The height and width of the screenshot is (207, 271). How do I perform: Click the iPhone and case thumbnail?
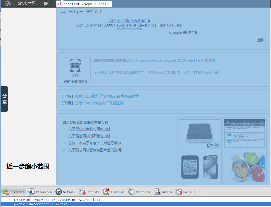click(199, 167)
